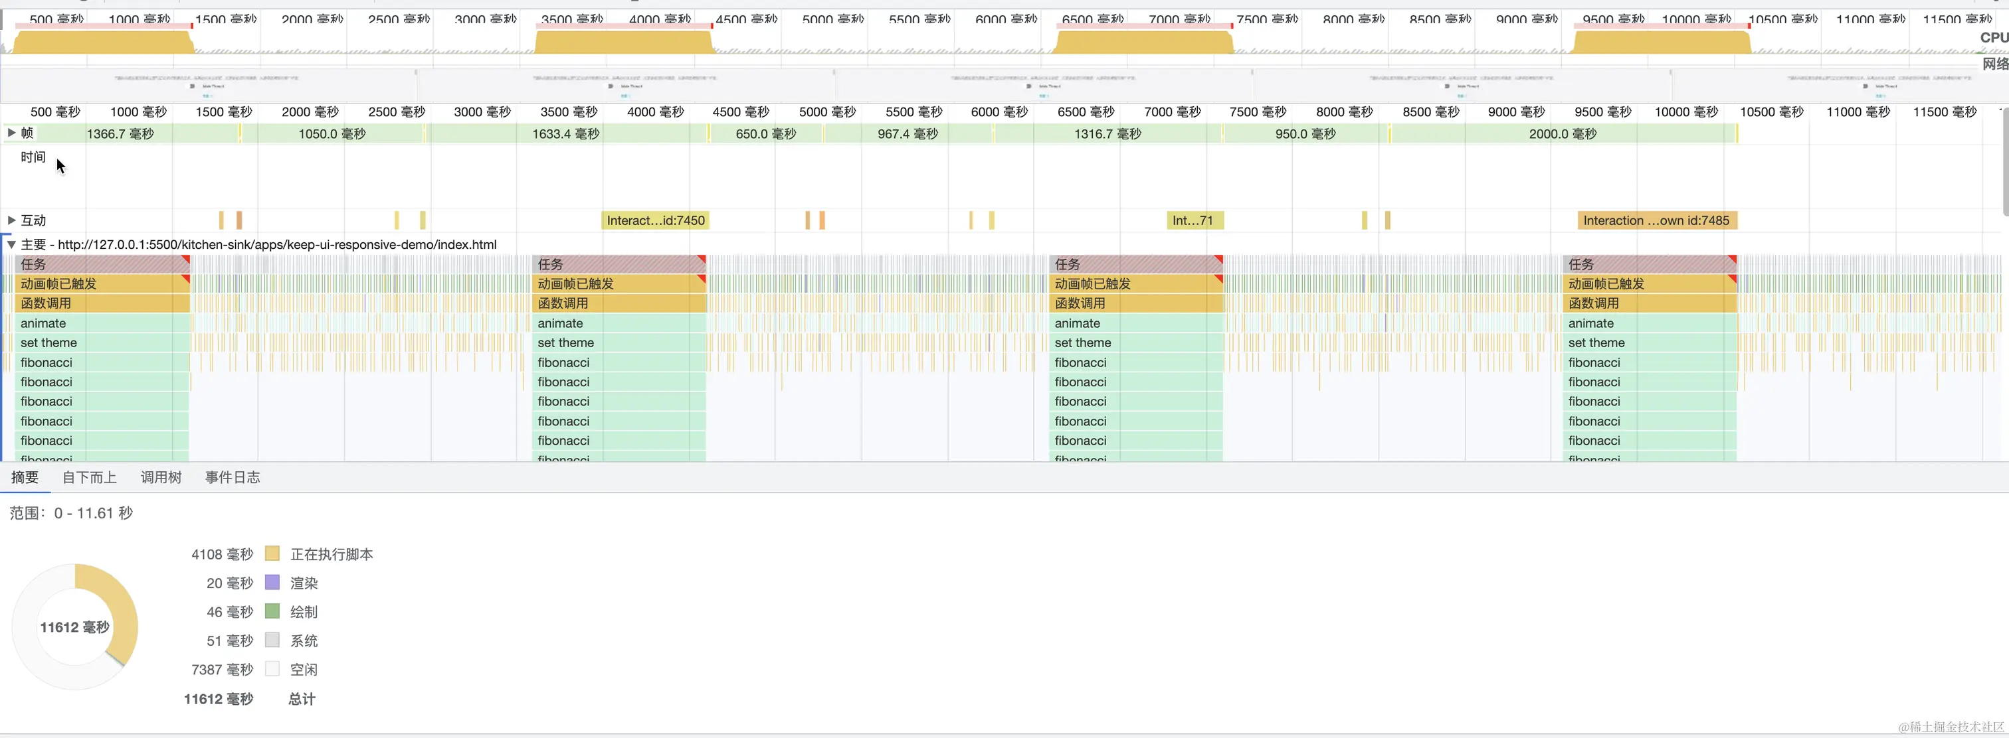This screenshot has width=2009, height=738.
Task: Click the 11612 毫秒 donut chart
Action: pyautogui.click(x=75, y=627)
